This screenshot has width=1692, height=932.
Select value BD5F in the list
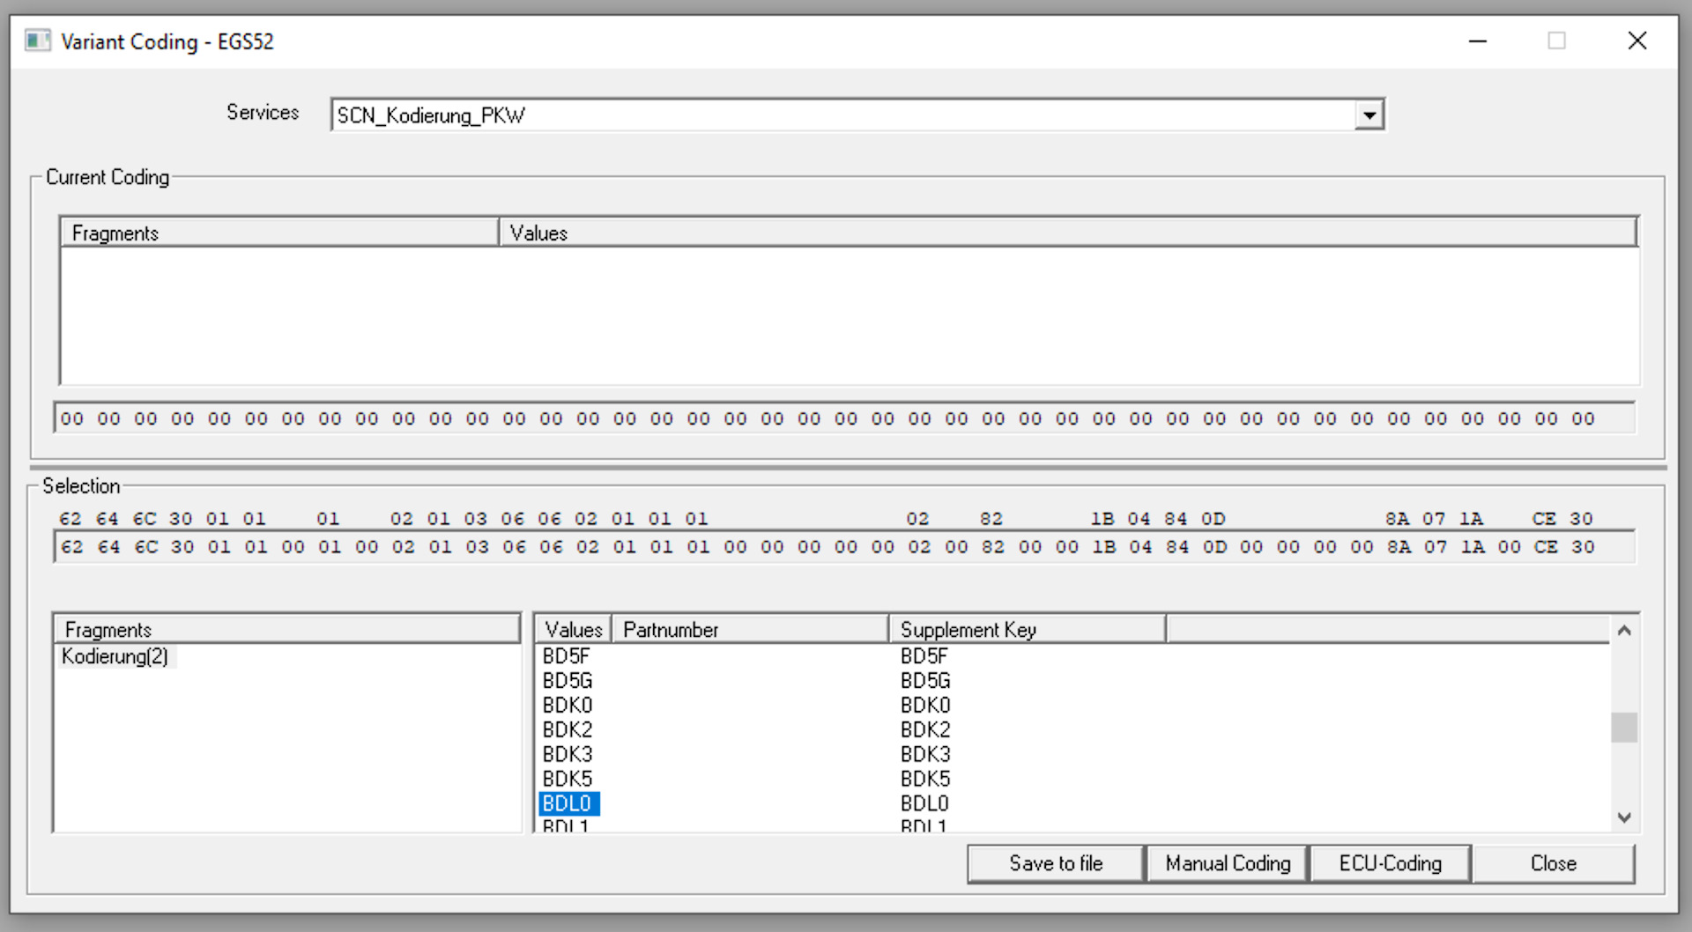pos(567,656)
